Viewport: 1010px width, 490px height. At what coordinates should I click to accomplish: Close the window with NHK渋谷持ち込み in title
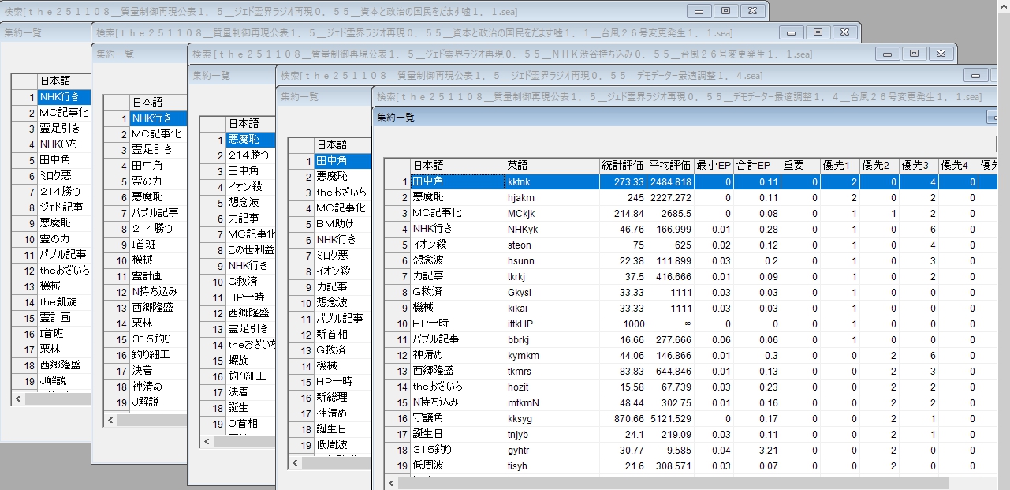click(x=939, y=54)
